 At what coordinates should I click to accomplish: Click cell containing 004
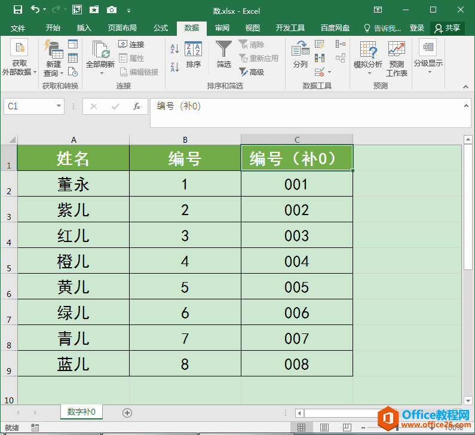(297, 261)
